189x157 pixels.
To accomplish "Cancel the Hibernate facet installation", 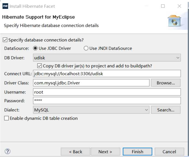I will (169, 152).
